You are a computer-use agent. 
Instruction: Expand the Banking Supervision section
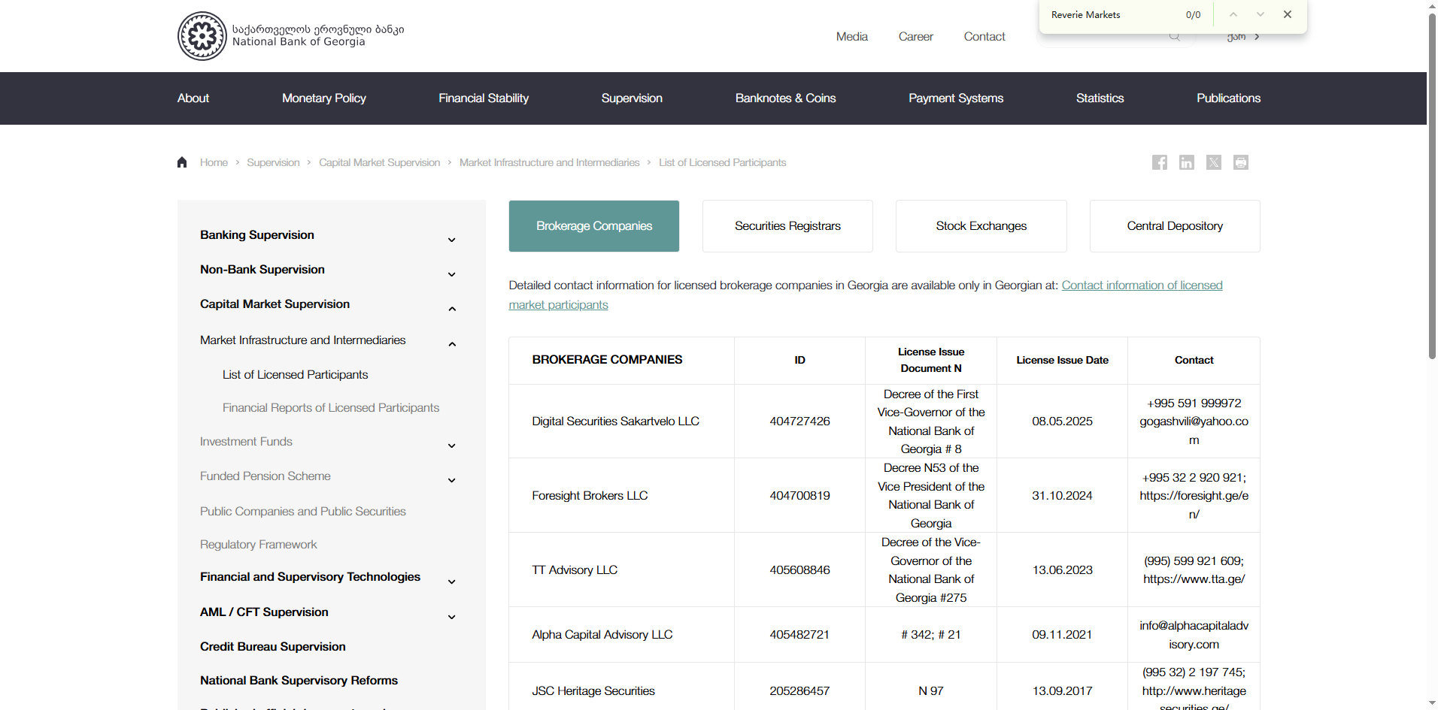tap(452, 240)
